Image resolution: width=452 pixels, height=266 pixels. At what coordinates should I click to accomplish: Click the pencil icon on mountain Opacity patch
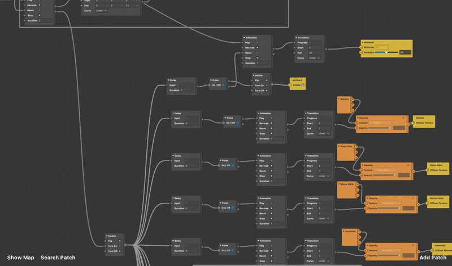pos(413,245)
